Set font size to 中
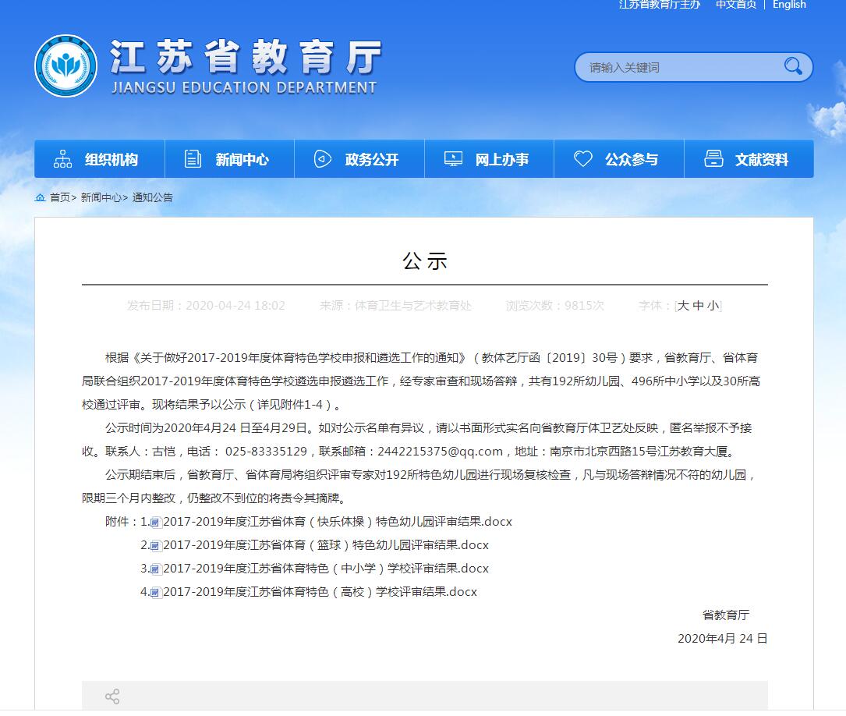This screenshot has height=716, width=846. [x=698, y=306]
